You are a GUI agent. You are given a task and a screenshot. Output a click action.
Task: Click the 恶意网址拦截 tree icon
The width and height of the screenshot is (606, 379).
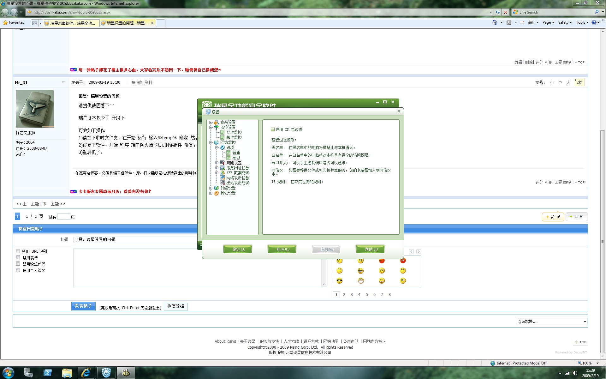coord(222,168)
